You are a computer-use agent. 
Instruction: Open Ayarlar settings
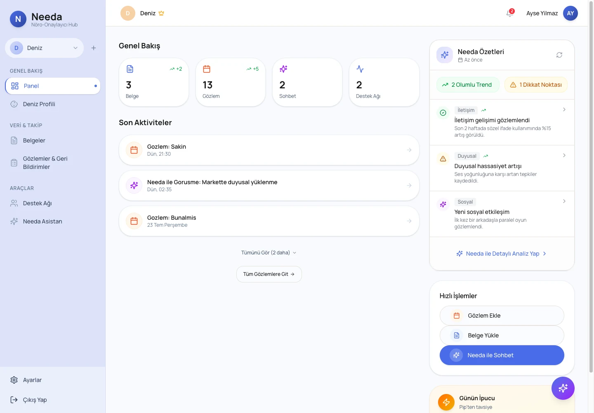coord(53,380)
